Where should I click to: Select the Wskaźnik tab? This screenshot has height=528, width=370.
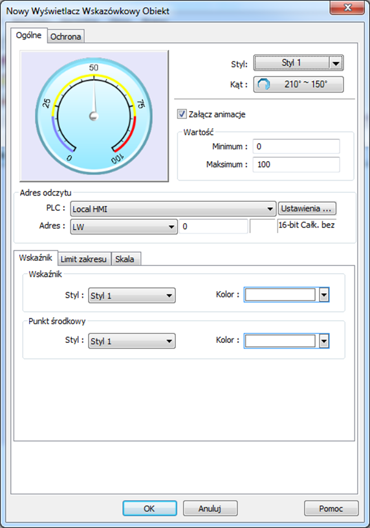point(36,258)
